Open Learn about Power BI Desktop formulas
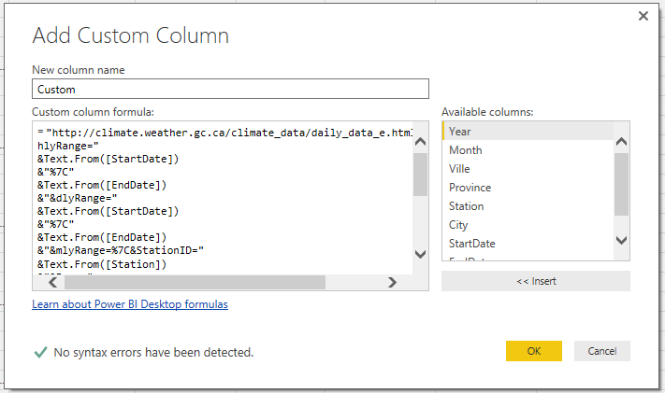Screen dimensions: 665x393 (x=130, y=304)
